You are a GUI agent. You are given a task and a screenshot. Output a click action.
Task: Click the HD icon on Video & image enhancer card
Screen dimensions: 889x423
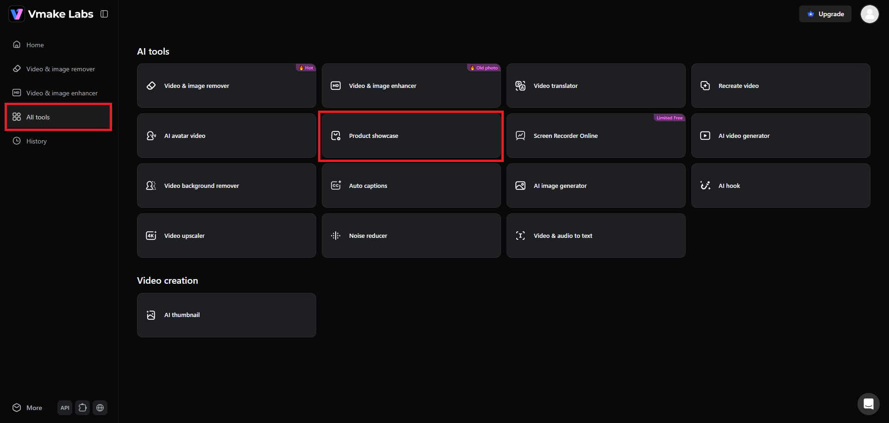(336, 86)
